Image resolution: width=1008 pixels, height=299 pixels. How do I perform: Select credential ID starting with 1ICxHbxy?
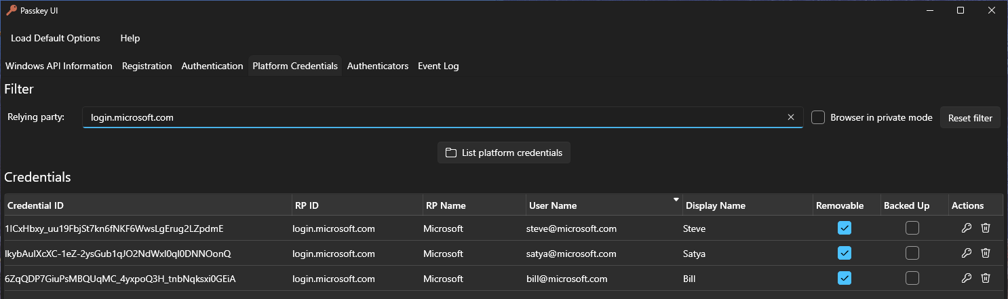(114, 228)
